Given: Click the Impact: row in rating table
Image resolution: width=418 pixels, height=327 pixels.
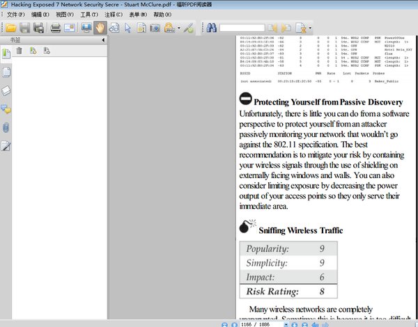Looking at the screenshot, I should point(288,277).
